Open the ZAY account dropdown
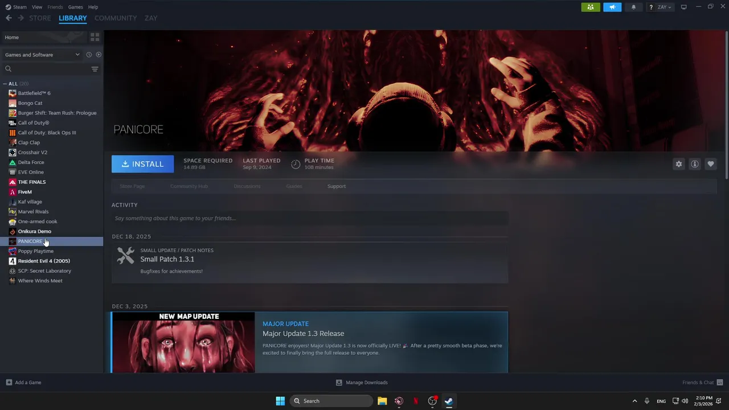 tap(665, 7)
